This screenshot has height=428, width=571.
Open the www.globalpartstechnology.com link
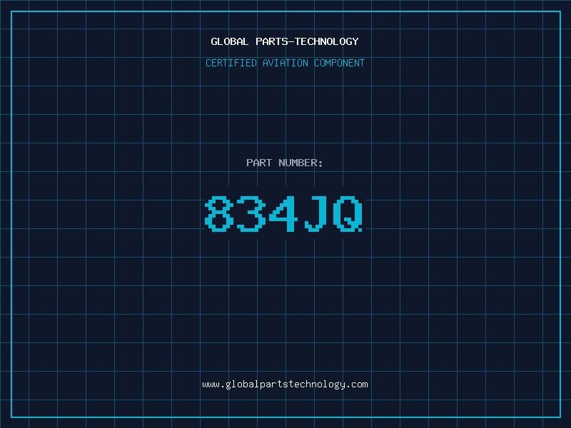(x=285, y=384)
